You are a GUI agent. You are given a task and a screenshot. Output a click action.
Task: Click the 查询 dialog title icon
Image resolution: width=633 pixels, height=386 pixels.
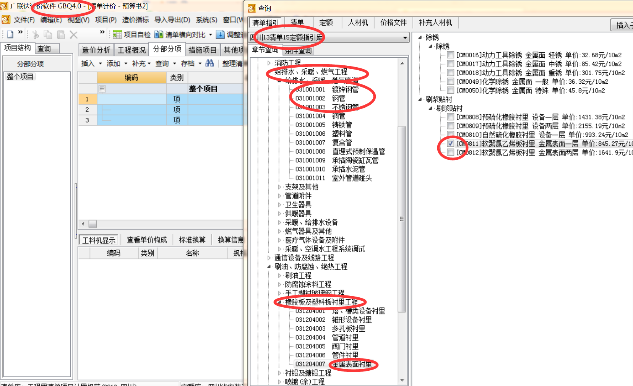click(252, 8)
